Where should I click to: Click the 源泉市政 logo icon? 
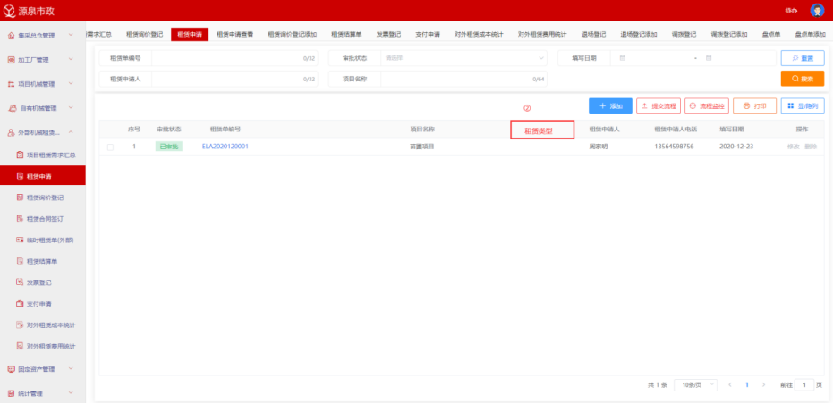pos(10,11)
